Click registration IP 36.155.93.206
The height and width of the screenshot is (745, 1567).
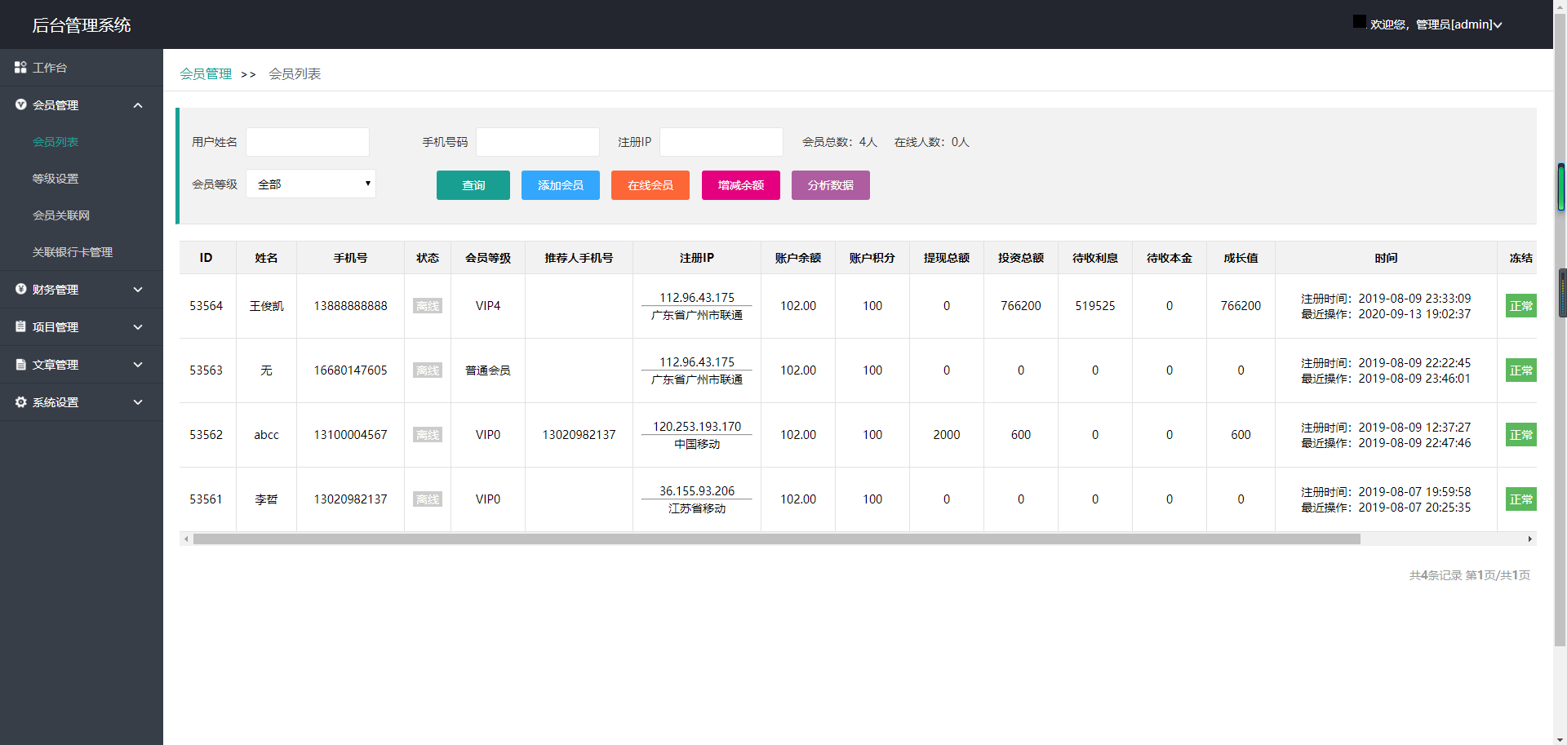(x=697, y=491)
